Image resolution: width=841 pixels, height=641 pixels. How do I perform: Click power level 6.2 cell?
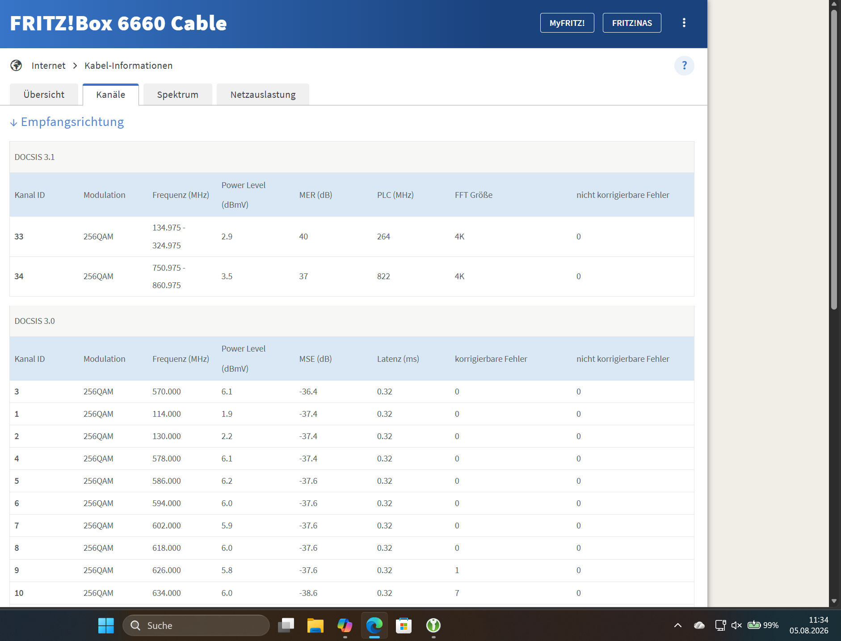pyautogui.click(x=227, y=481)
